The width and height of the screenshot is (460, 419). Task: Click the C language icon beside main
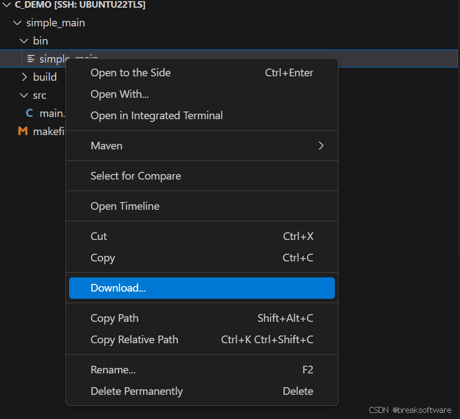coord(29,113)
